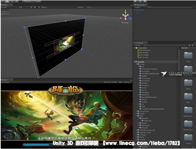Toggle scene audio speaker icon
This screenshot has height=149, width=196.
pos(39,7)
